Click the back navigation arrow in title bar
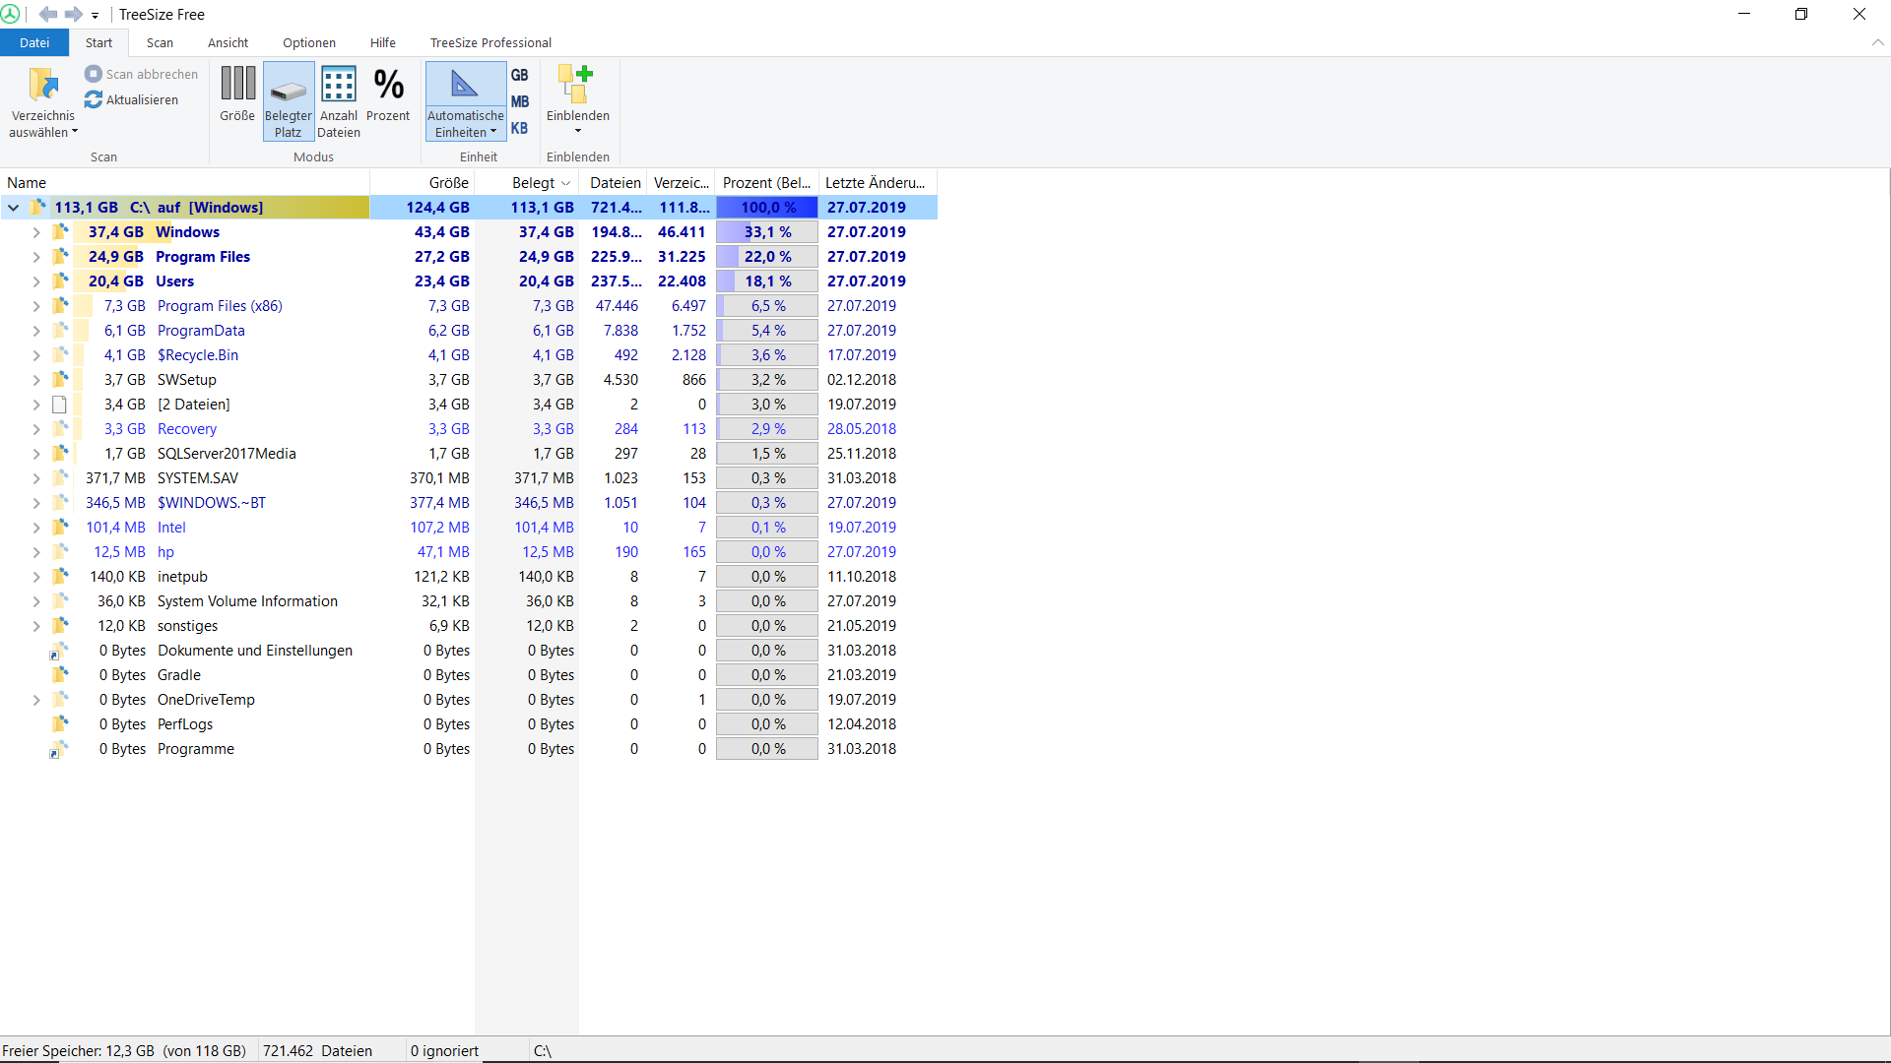 [47, 14]
